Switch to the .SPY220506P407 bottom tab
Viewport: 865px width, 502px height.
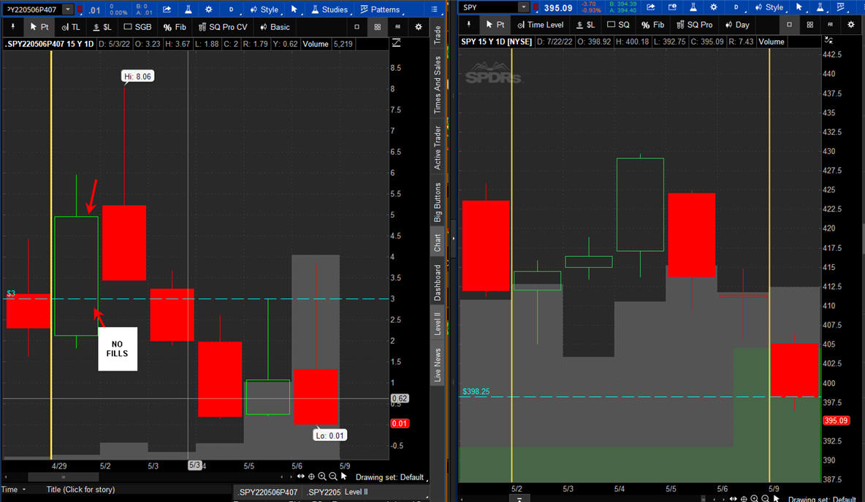[268, 492]
